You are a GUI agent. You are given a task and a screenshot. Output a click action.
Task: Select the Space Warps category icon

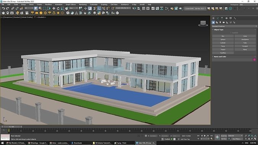pos(231,23)
